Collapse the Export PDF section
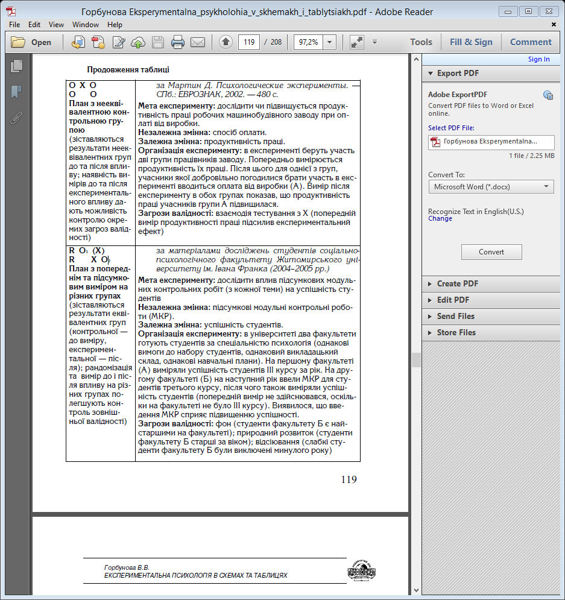 point(458,74)
